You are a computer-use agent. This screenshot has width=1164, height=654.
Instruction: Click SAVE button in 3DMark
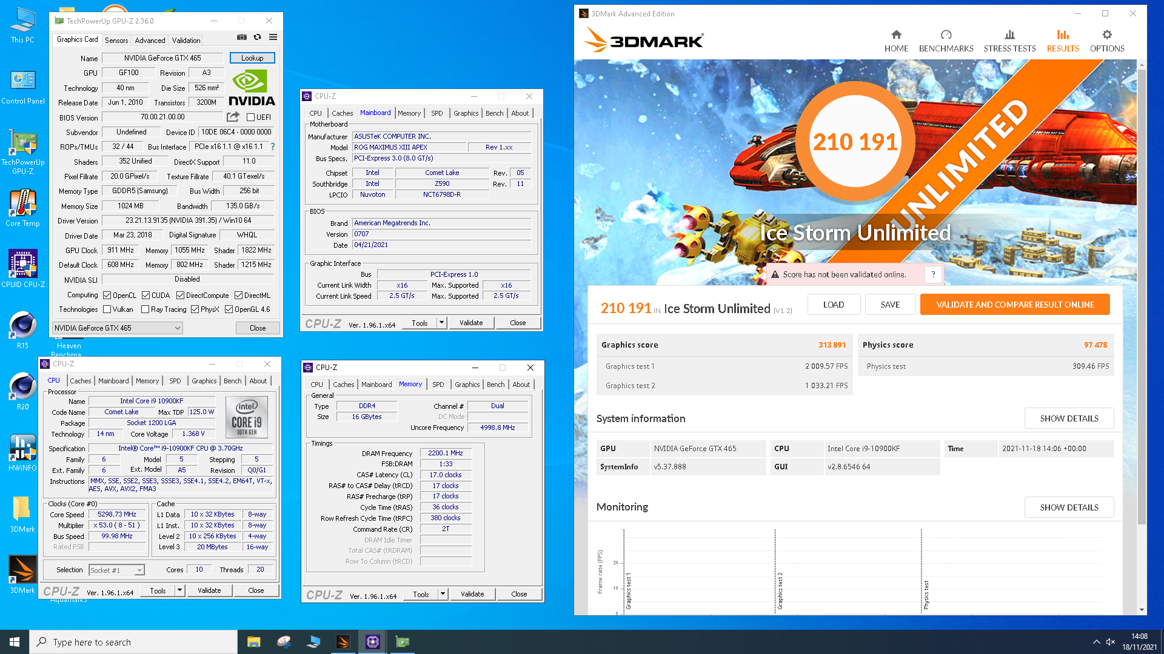[x=890, y=305]
